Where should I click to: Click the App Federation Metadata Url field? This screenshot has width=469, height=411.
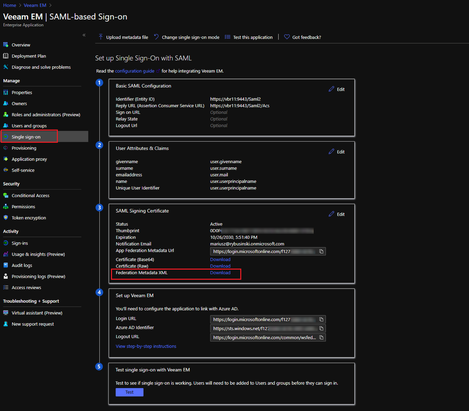click(x=268, y=251)
